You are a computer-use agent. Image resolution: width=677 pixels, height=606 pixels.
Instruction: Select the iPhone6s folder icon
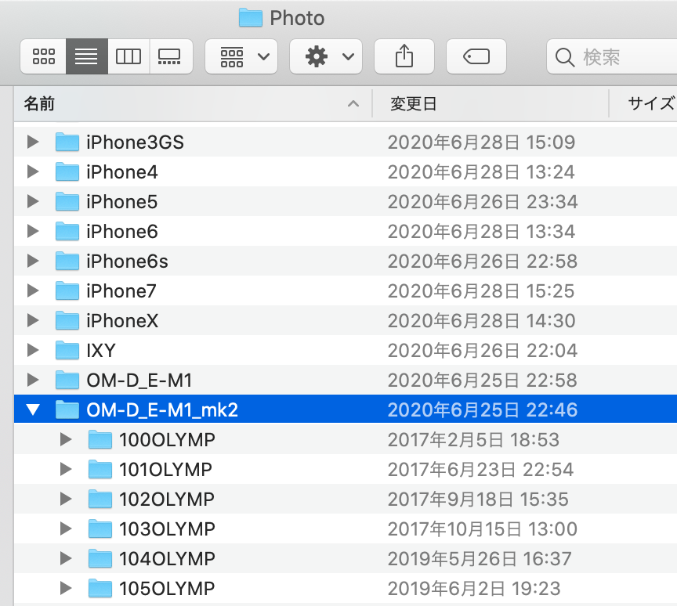[x=67, y=261]
